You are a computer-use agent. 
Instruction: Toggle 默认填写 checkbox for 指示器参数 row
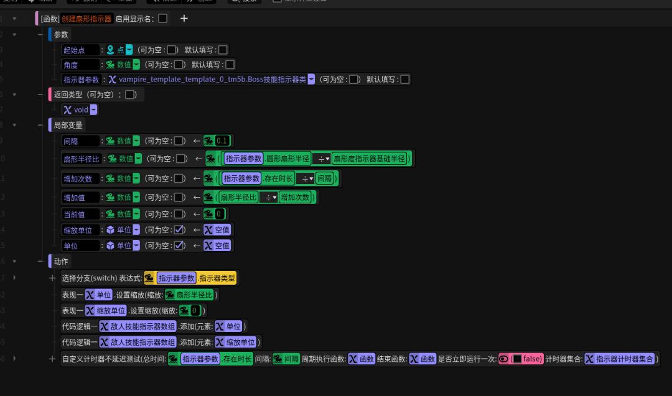click(x=404, y=79)
